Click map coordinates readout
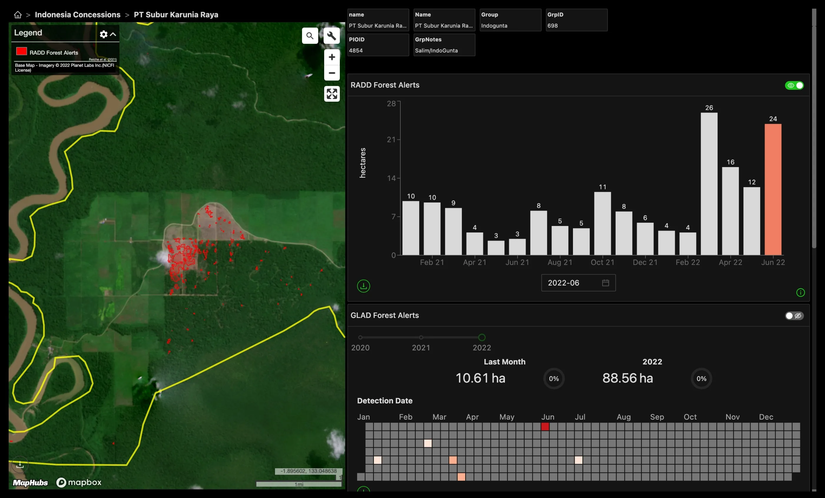Screen dimensions: 825x498 [308, 471]
